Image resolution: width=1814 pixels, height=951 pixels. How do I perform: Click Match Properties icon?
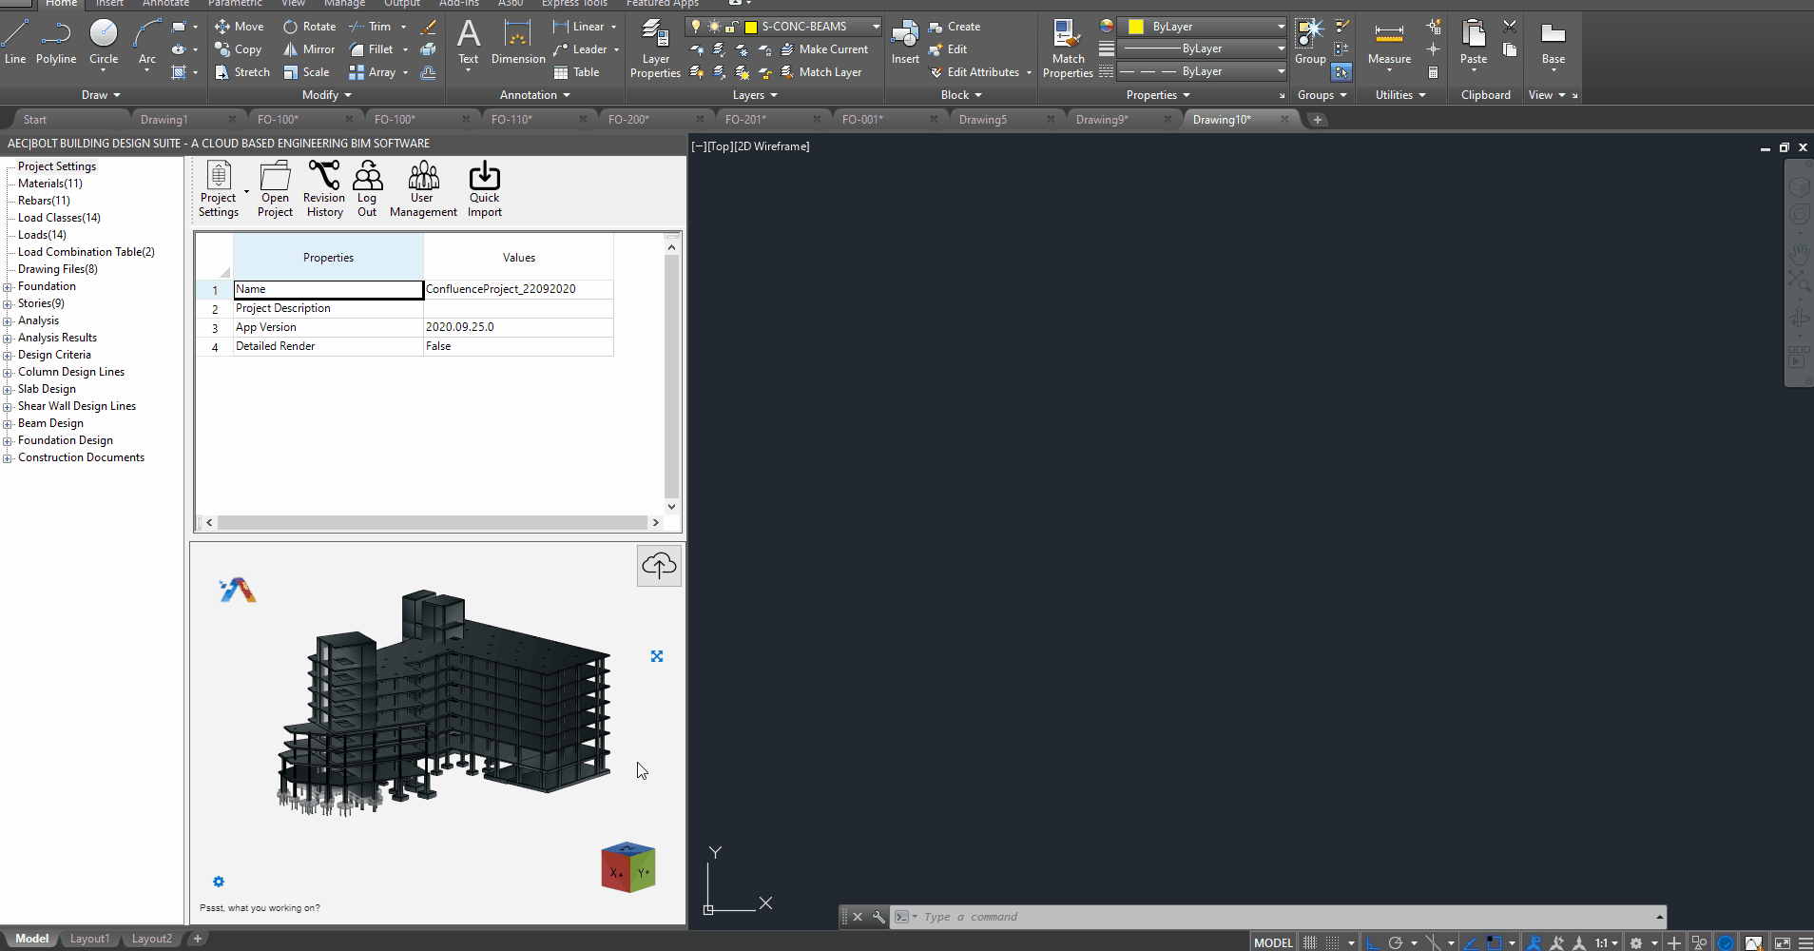tap(1068, 48)
